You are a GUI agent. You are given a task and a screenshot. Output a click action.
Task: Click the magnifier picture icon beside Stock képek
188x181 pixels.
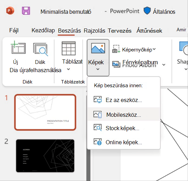[97, 127]
